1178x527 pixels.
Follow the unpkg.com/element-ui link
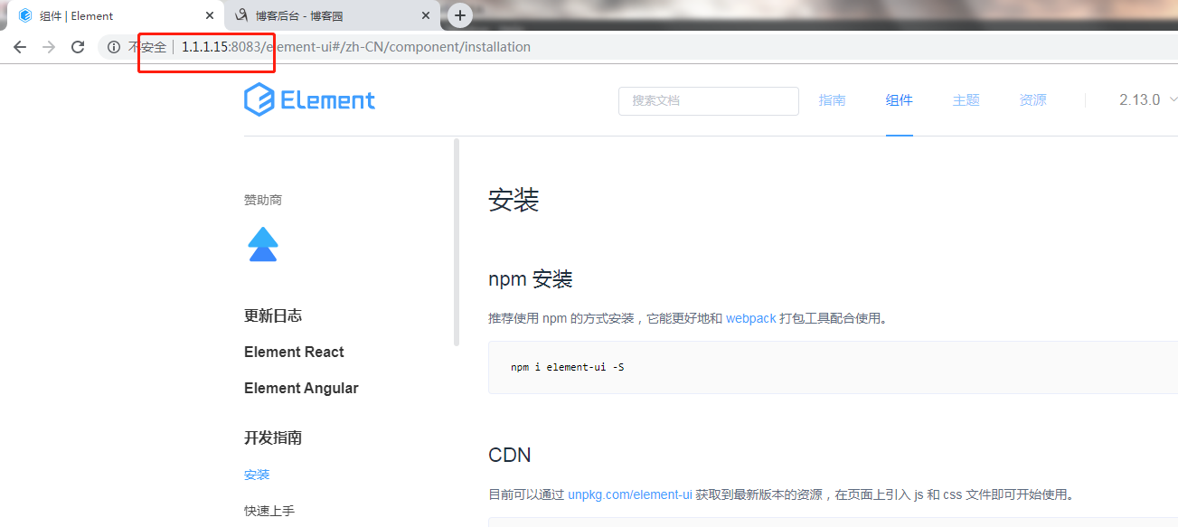tap(630, 494)
